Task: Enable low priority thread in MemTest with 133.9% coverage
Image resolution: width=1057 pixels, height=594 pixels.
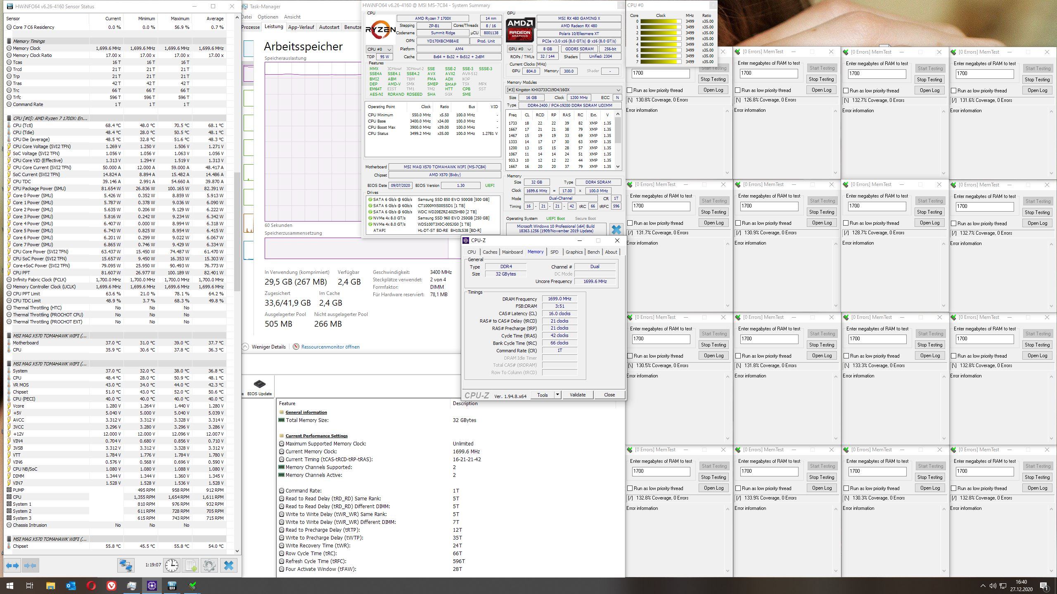Action: tap(738, 488)
